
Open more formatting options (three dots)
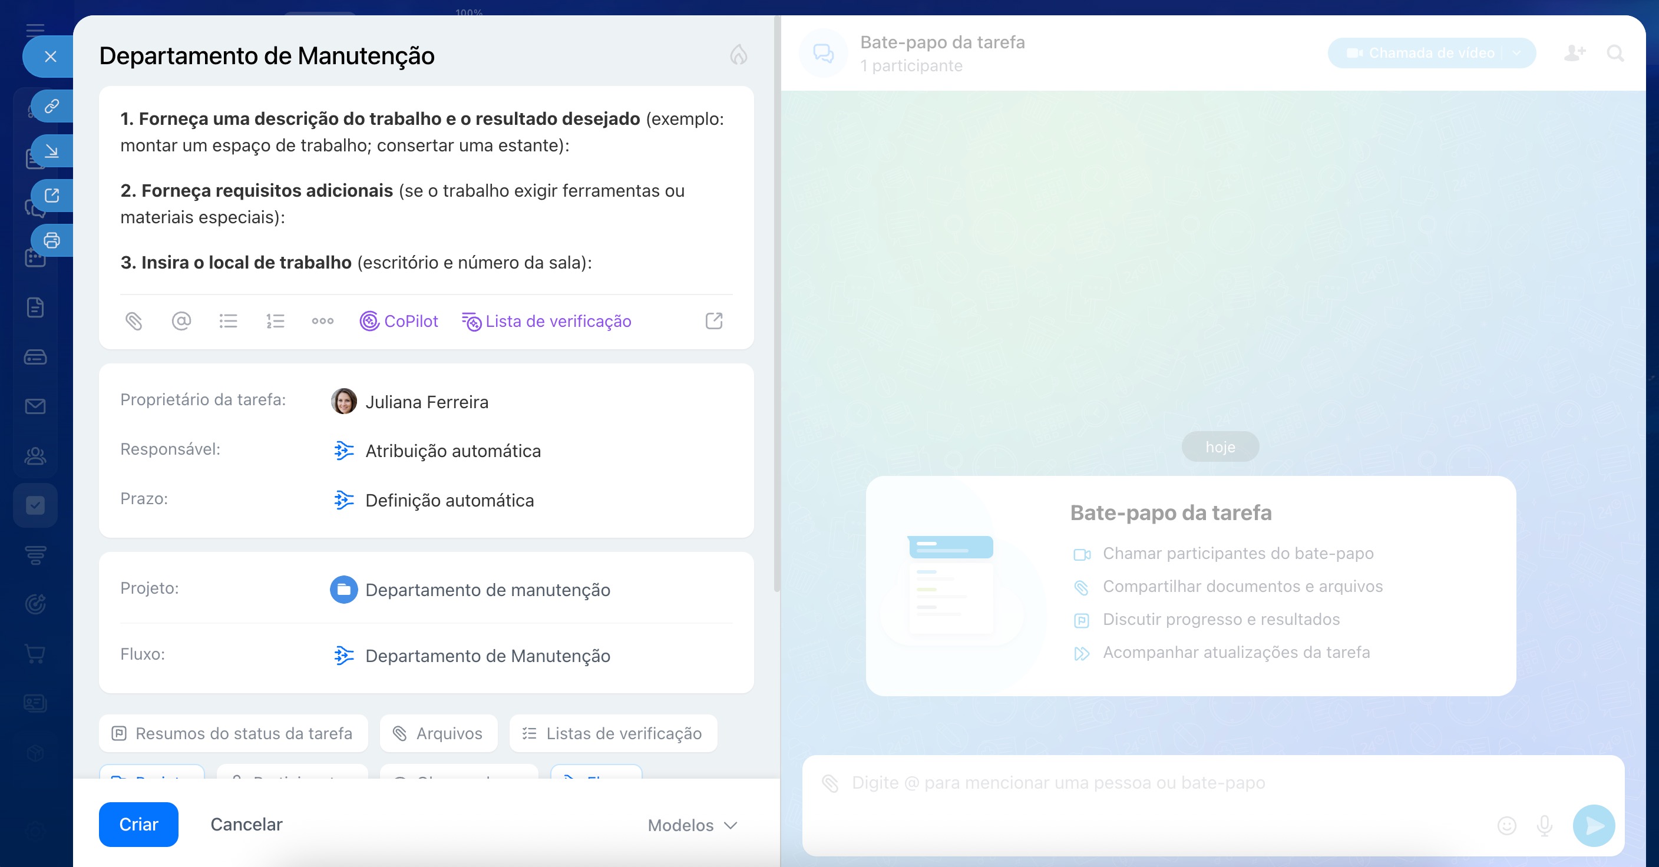[x=323, y=320]
